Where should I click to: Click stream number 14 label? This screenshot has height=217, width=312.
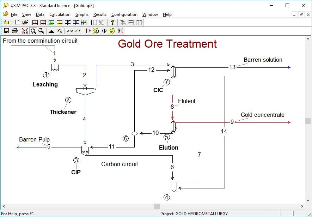(x=224, y=131)
